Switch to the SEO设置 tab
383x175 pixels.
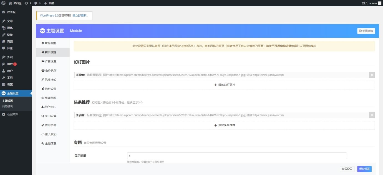coord(50,116)
